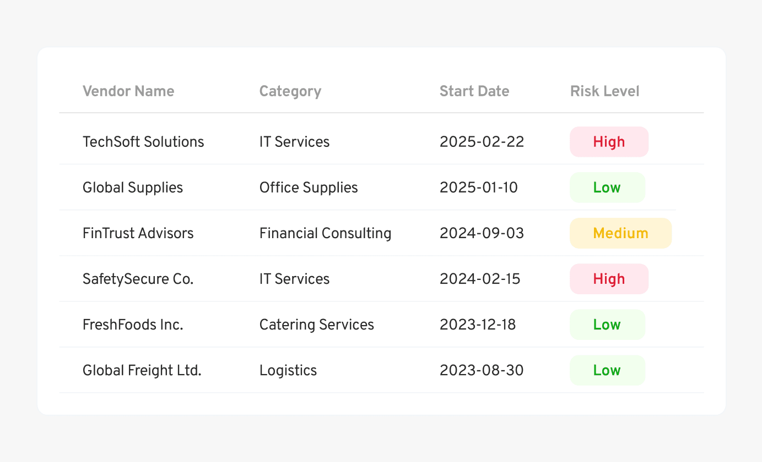Image resolution: width=762 pixels, height=462 pixels.
Task: Sort table by Category column header
Action: point(290,91)
